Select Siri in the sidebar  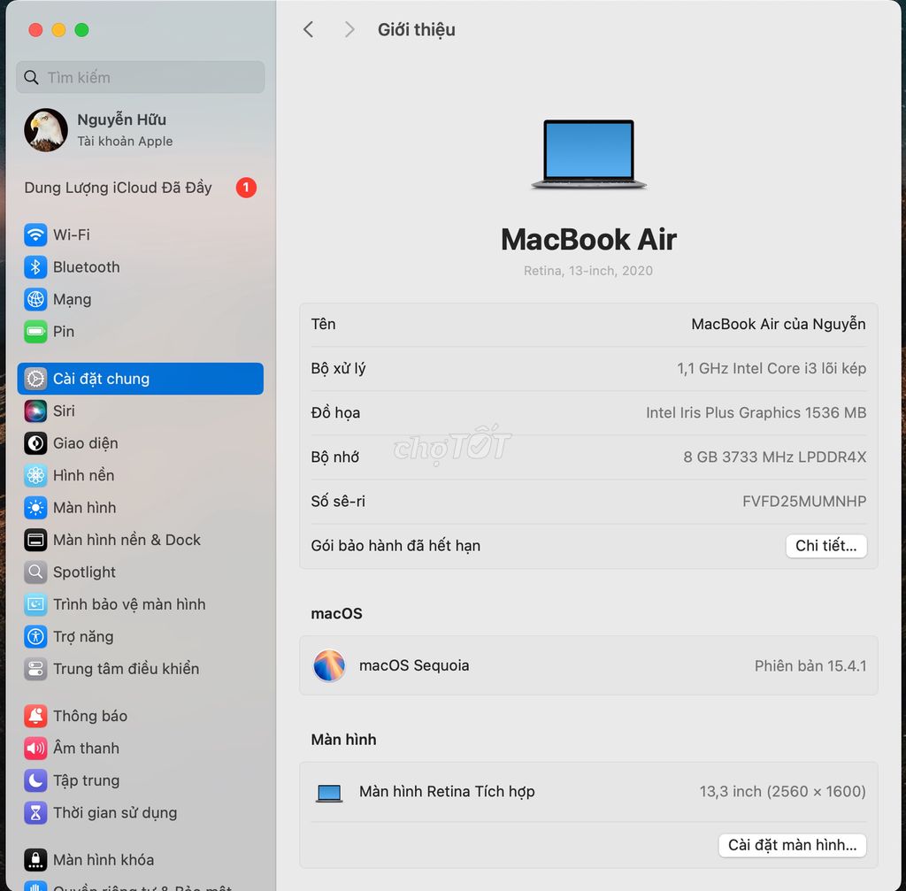coord(141,411)
